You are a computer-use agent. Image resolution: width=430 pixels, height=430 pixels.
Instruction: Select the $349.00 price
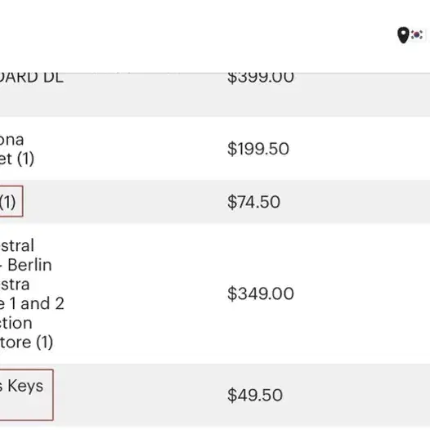[x=261, y=293]
